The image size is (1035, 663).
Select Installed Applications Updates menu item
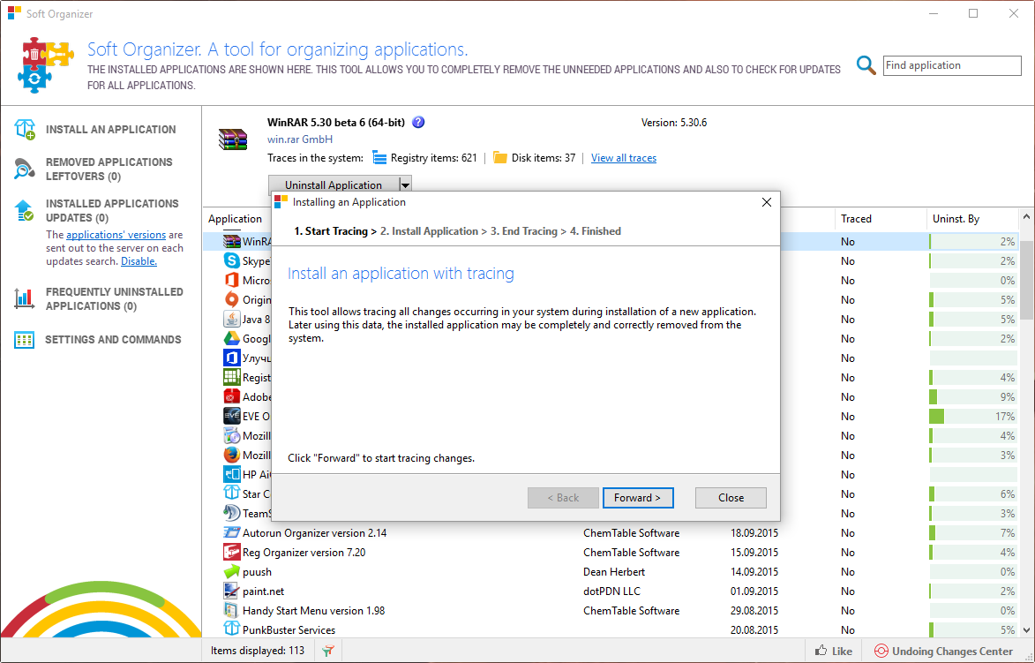(112, 211)
